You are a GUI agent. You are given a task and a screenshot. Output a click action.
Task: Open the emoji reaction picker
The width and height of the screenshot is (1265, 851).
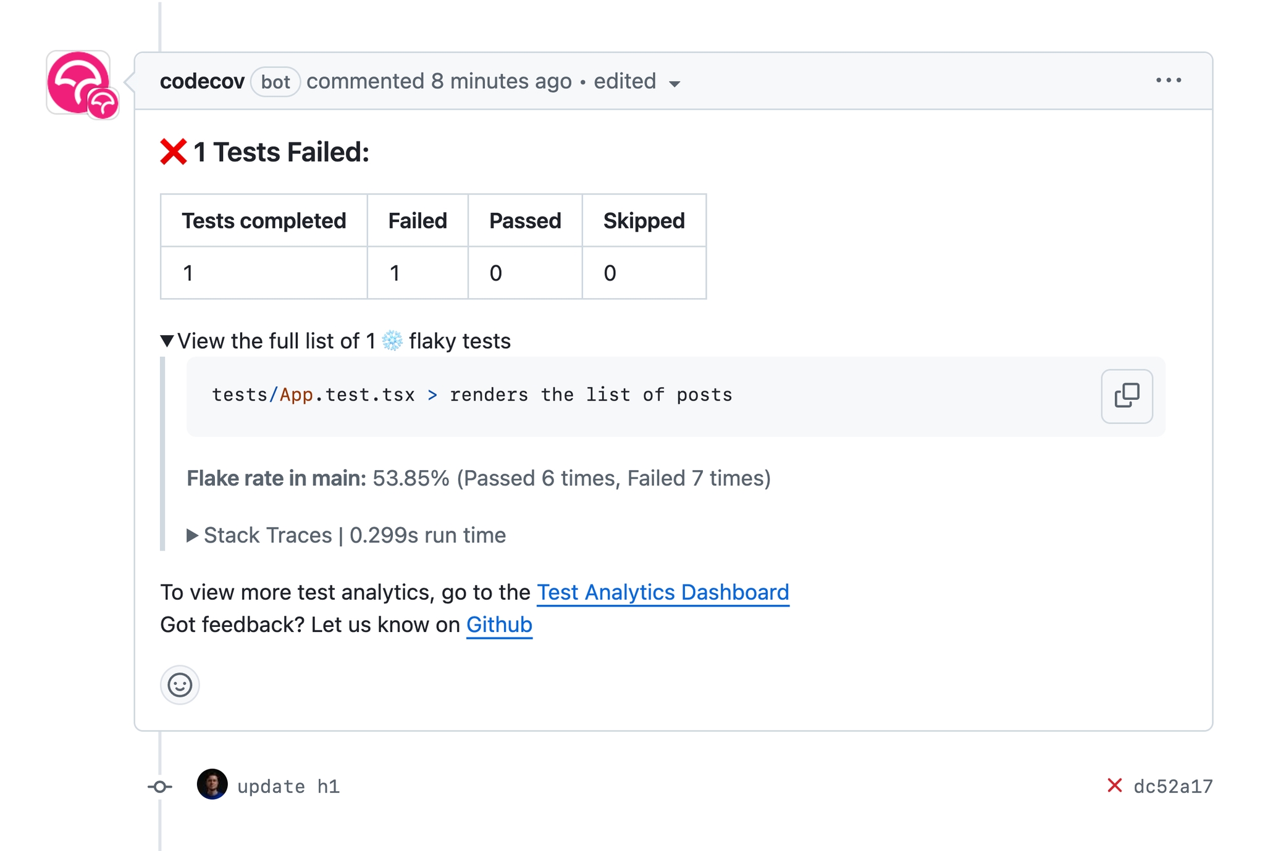(179, 685)
